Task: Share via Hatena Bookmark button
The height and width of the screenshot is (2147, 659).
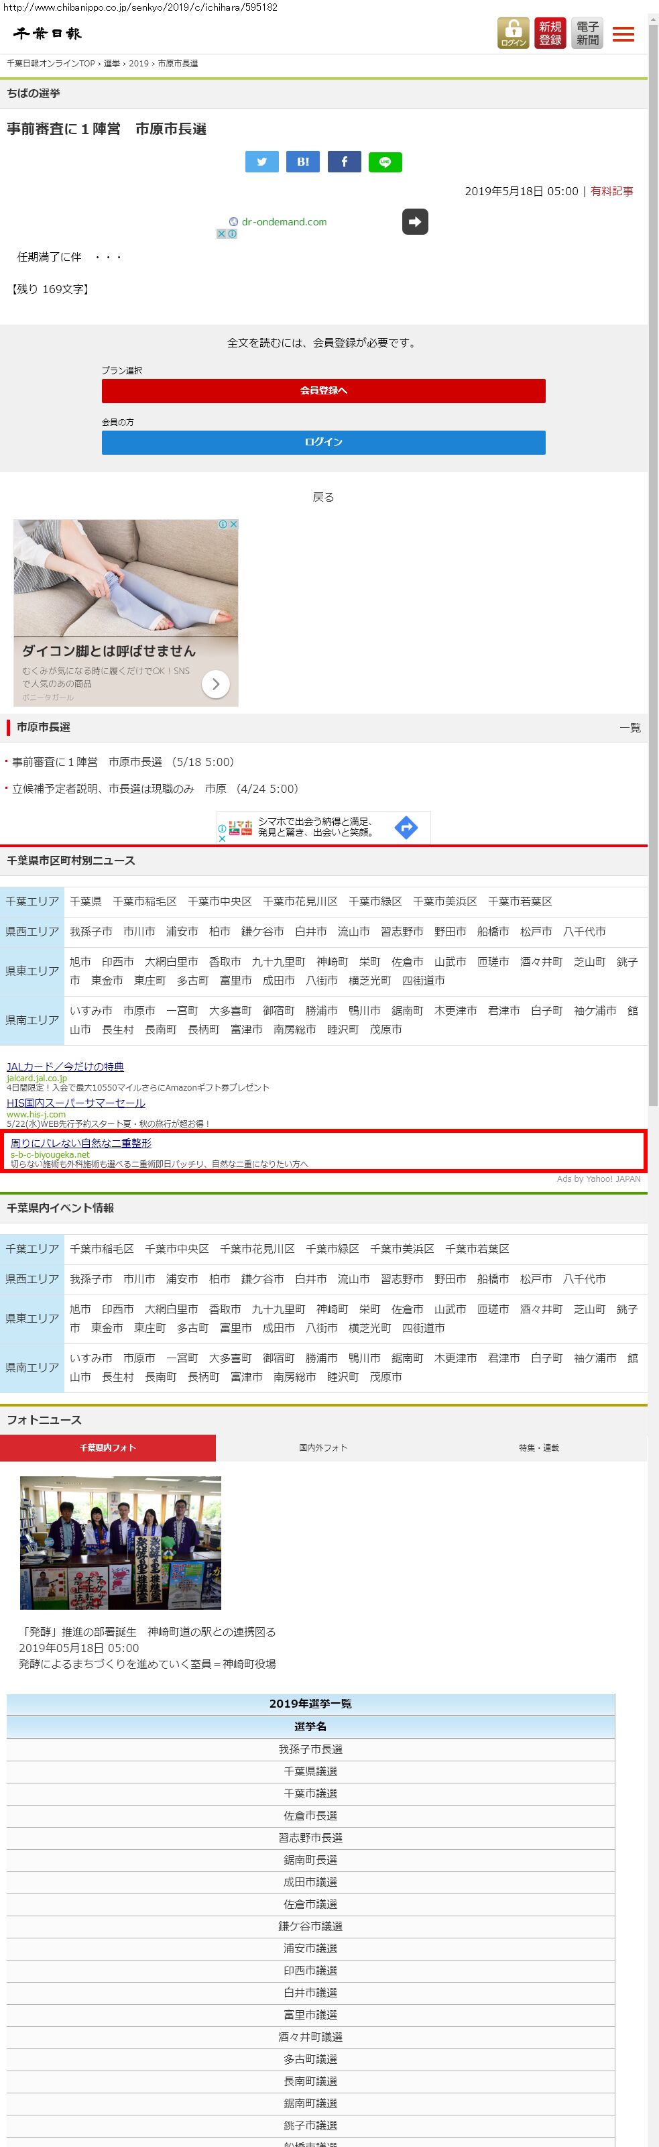Action: [x=302, y=162]
